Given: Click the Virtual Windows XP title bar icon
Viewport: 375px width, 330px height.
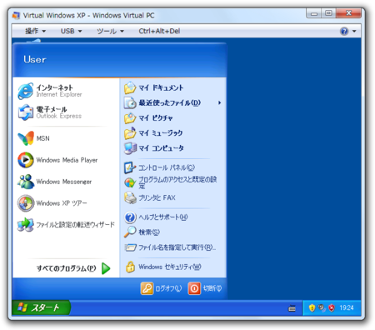Looking at the screenshot, I should coord(17,15).
